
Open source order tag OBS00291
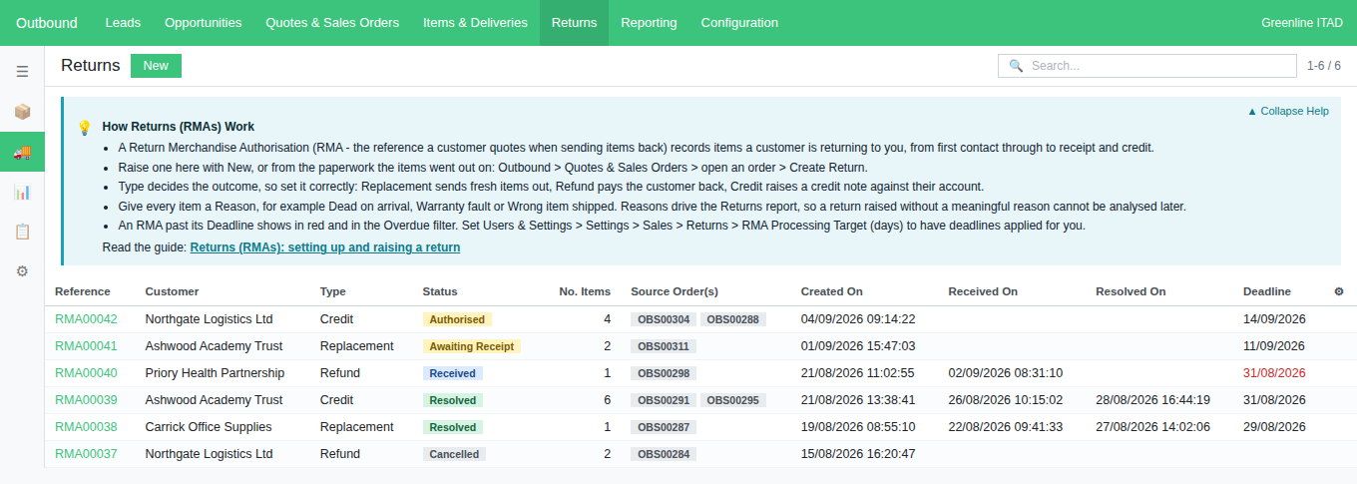click(664, 400)
